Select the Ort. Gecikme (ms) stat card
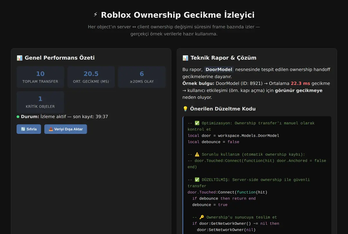Image resolution: width=348 pixels, height=234 pixels. [x=91, y=77]
